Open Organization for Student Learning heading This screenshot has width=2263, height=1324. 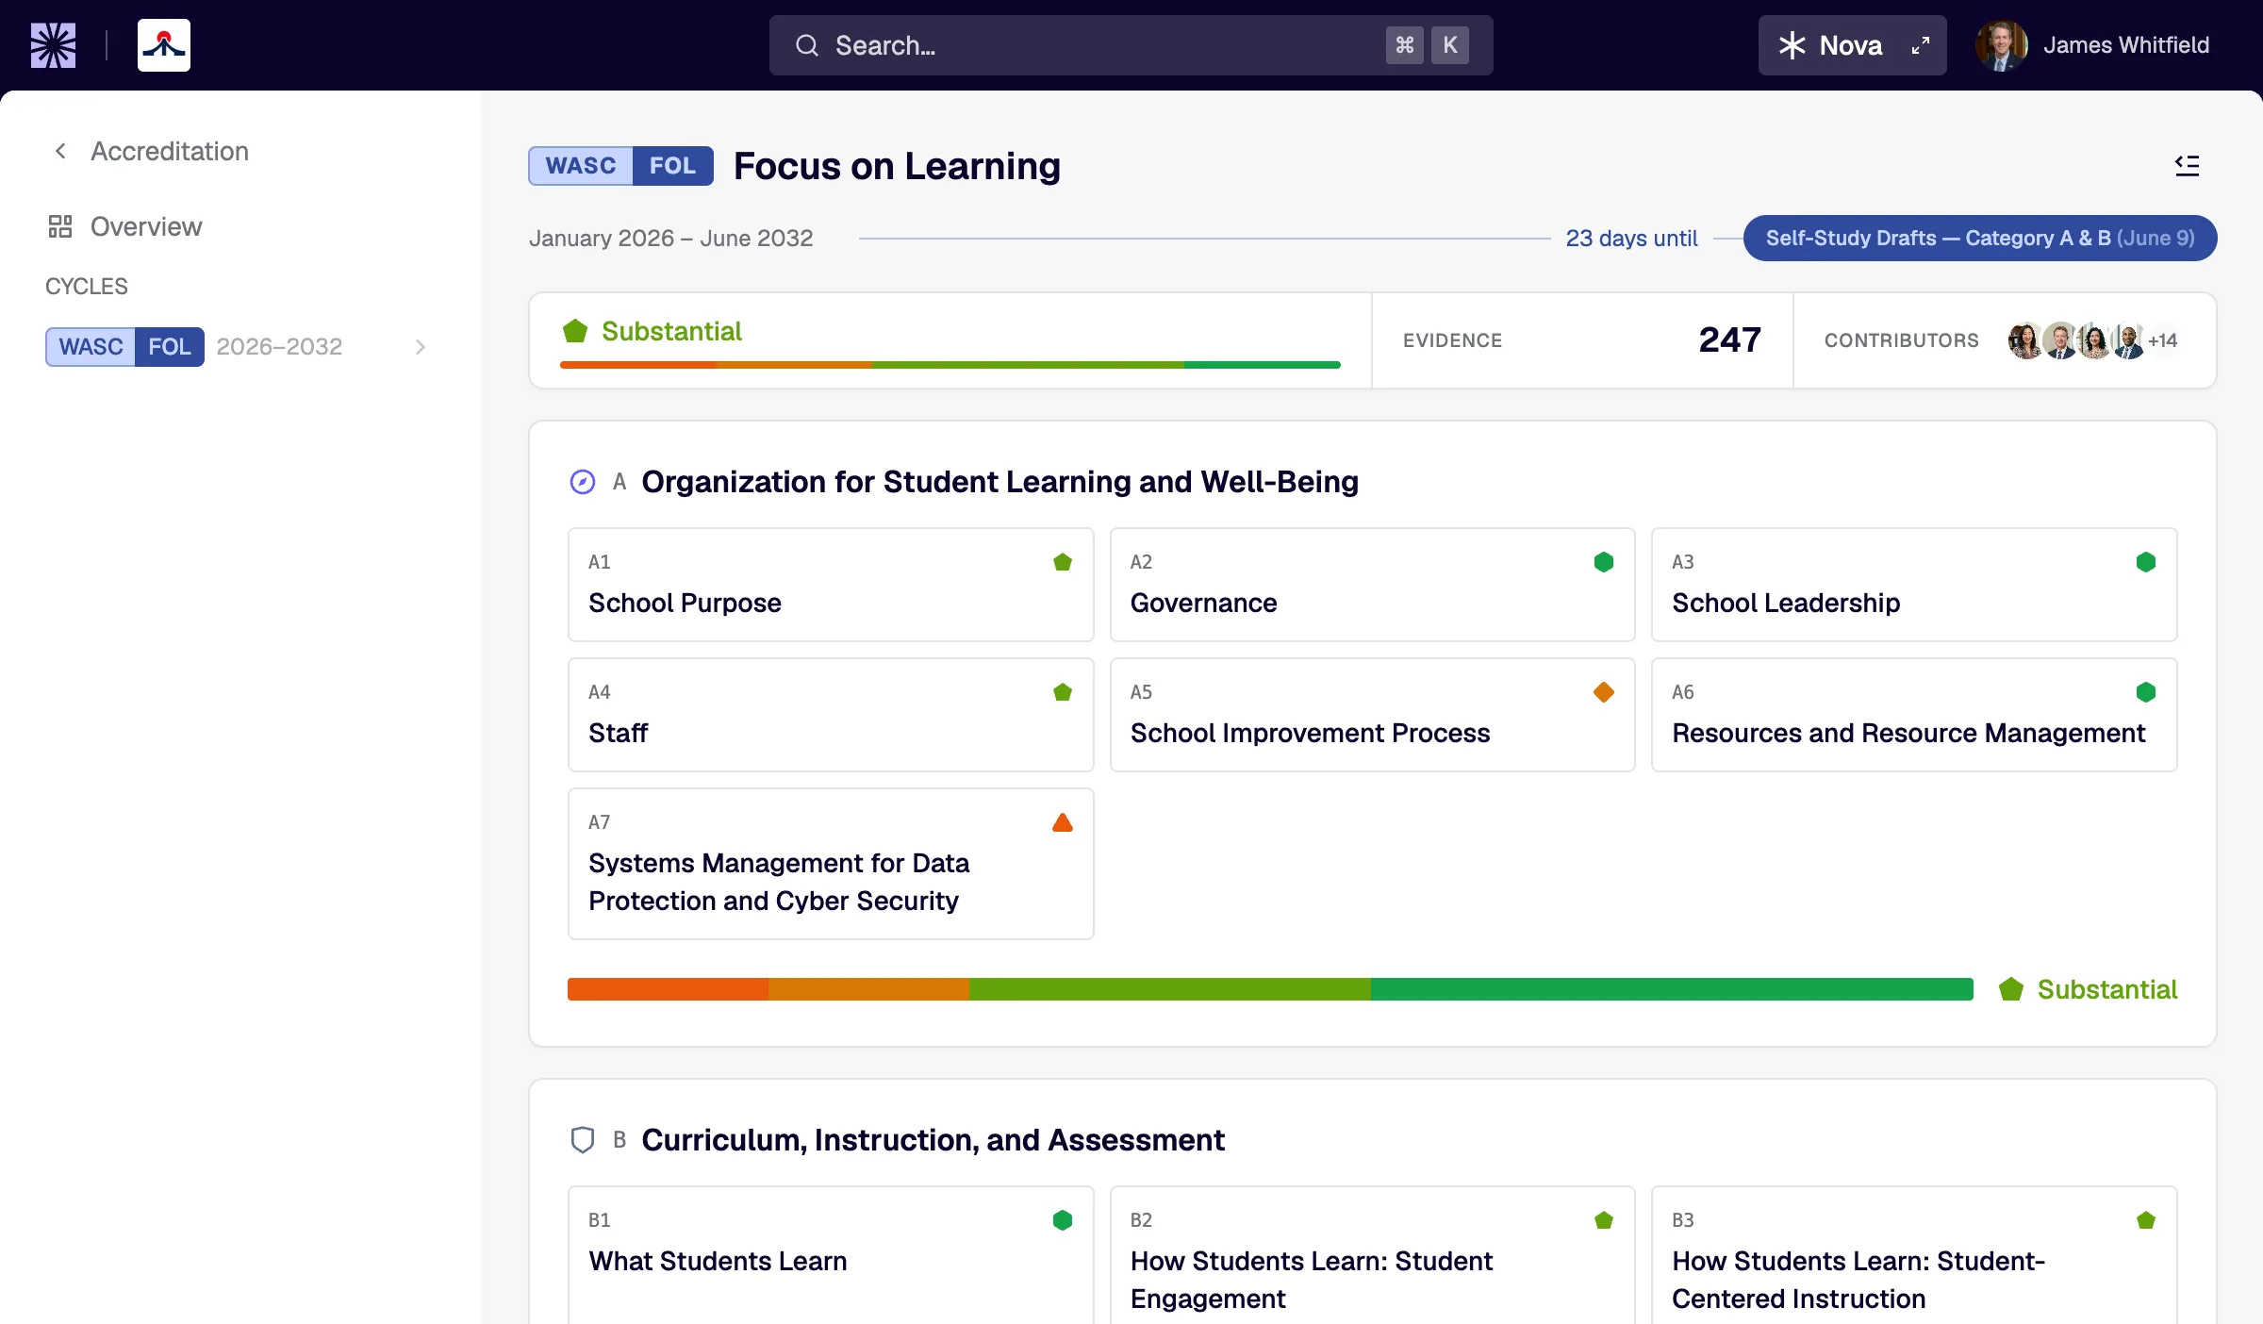pos(999,482)
